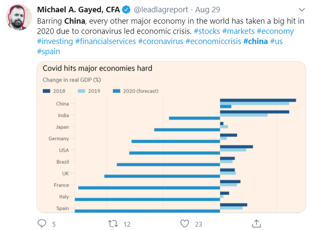The height and width of the screenshot is (230, 311).
Task: Click the Michael A. Gayed, CFA name
Action: click(x=78, y=10)
